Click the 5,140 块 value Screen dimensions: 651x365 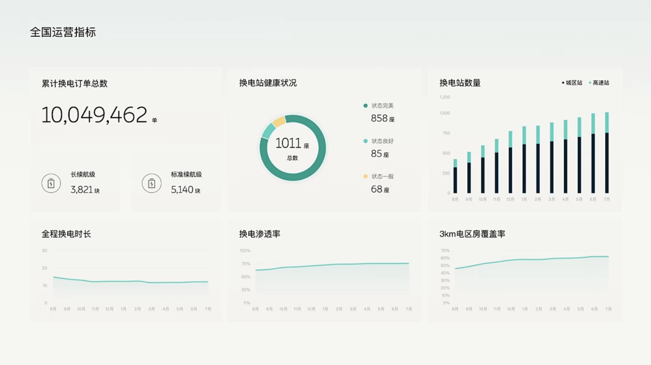click(186, 190)
